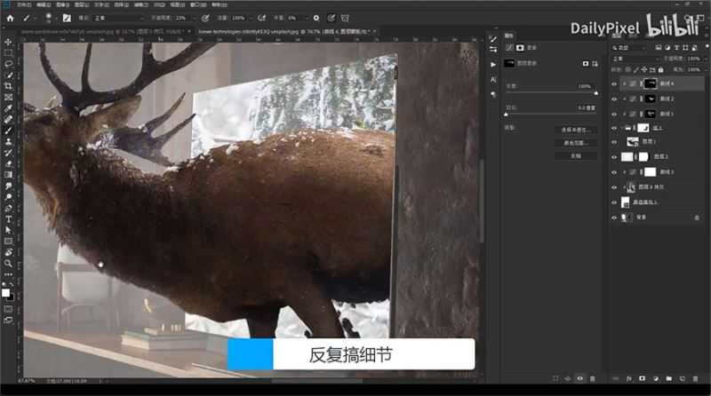Select the Zoom magnifier tool

click(x=8, y=263)
